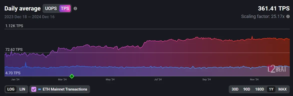Select the 1Y time range

point(271,89)
